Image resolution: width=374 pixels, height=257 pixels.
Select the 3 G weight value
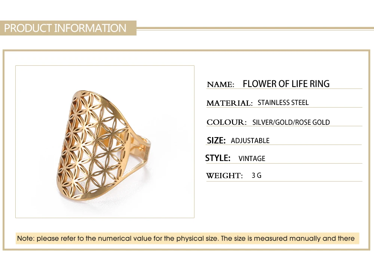[257, 175]
